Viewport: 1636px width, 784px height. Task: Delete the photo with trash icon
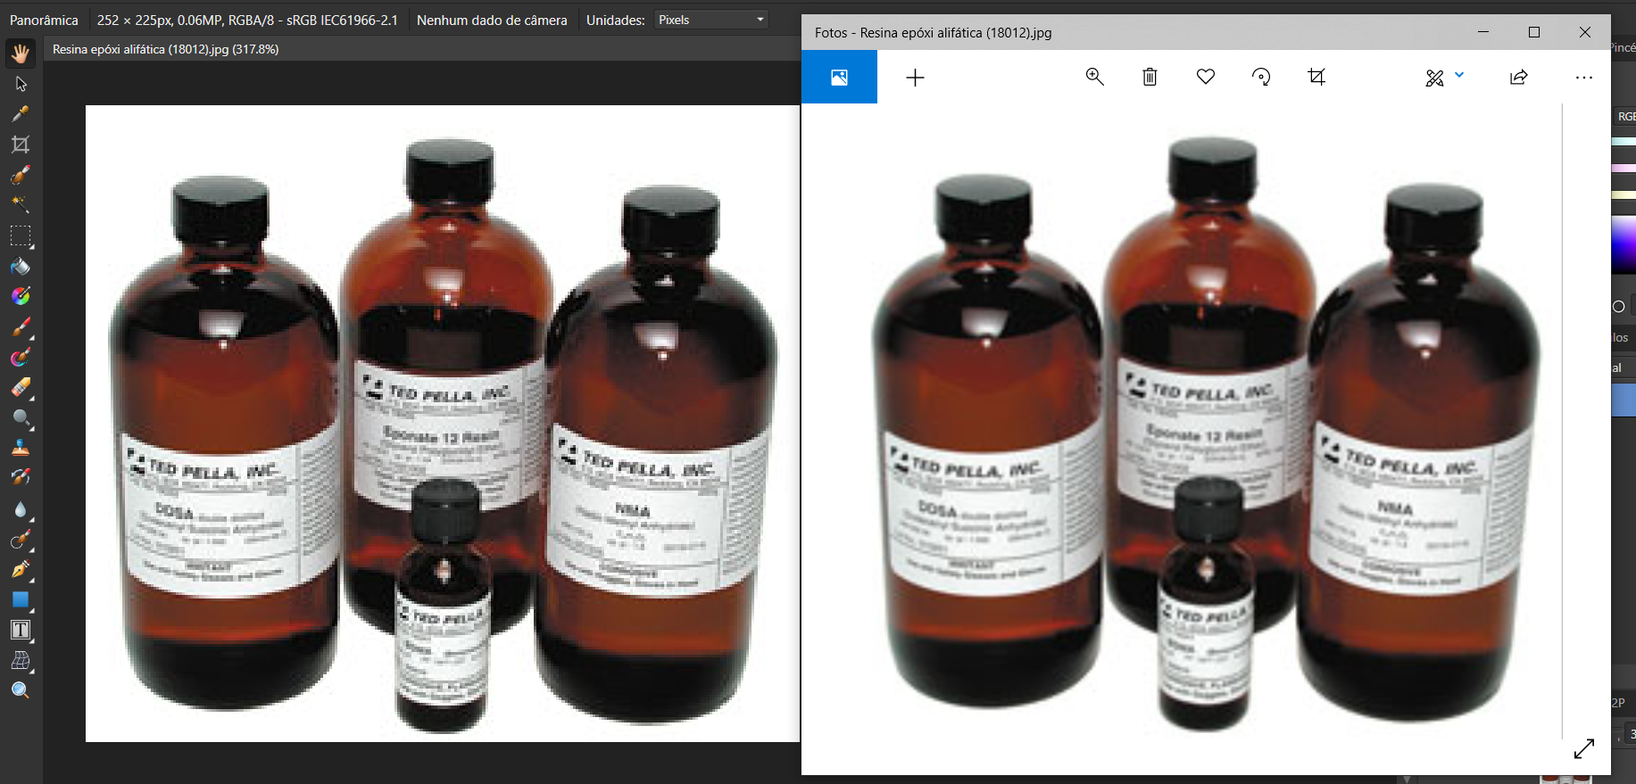[x=1150, y=78]
